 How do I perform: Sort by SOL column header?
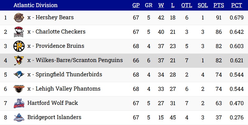203,5
